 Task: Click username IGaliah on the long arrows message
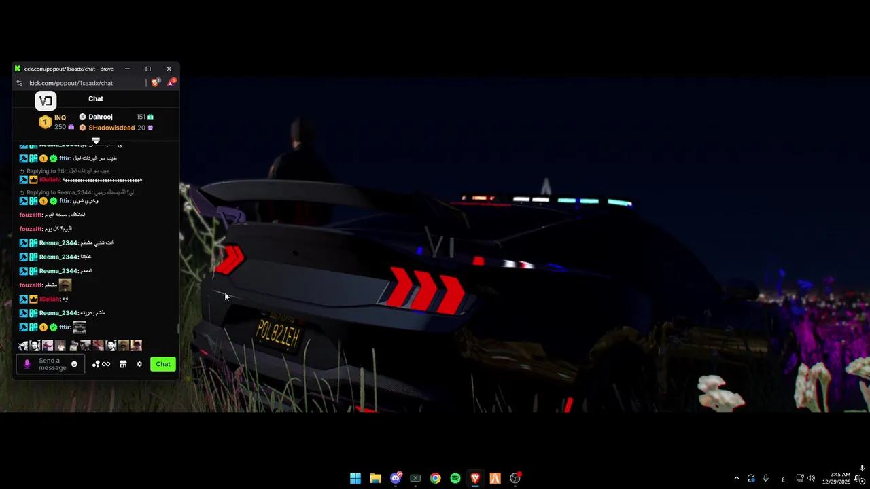click(x=49, y=180)
